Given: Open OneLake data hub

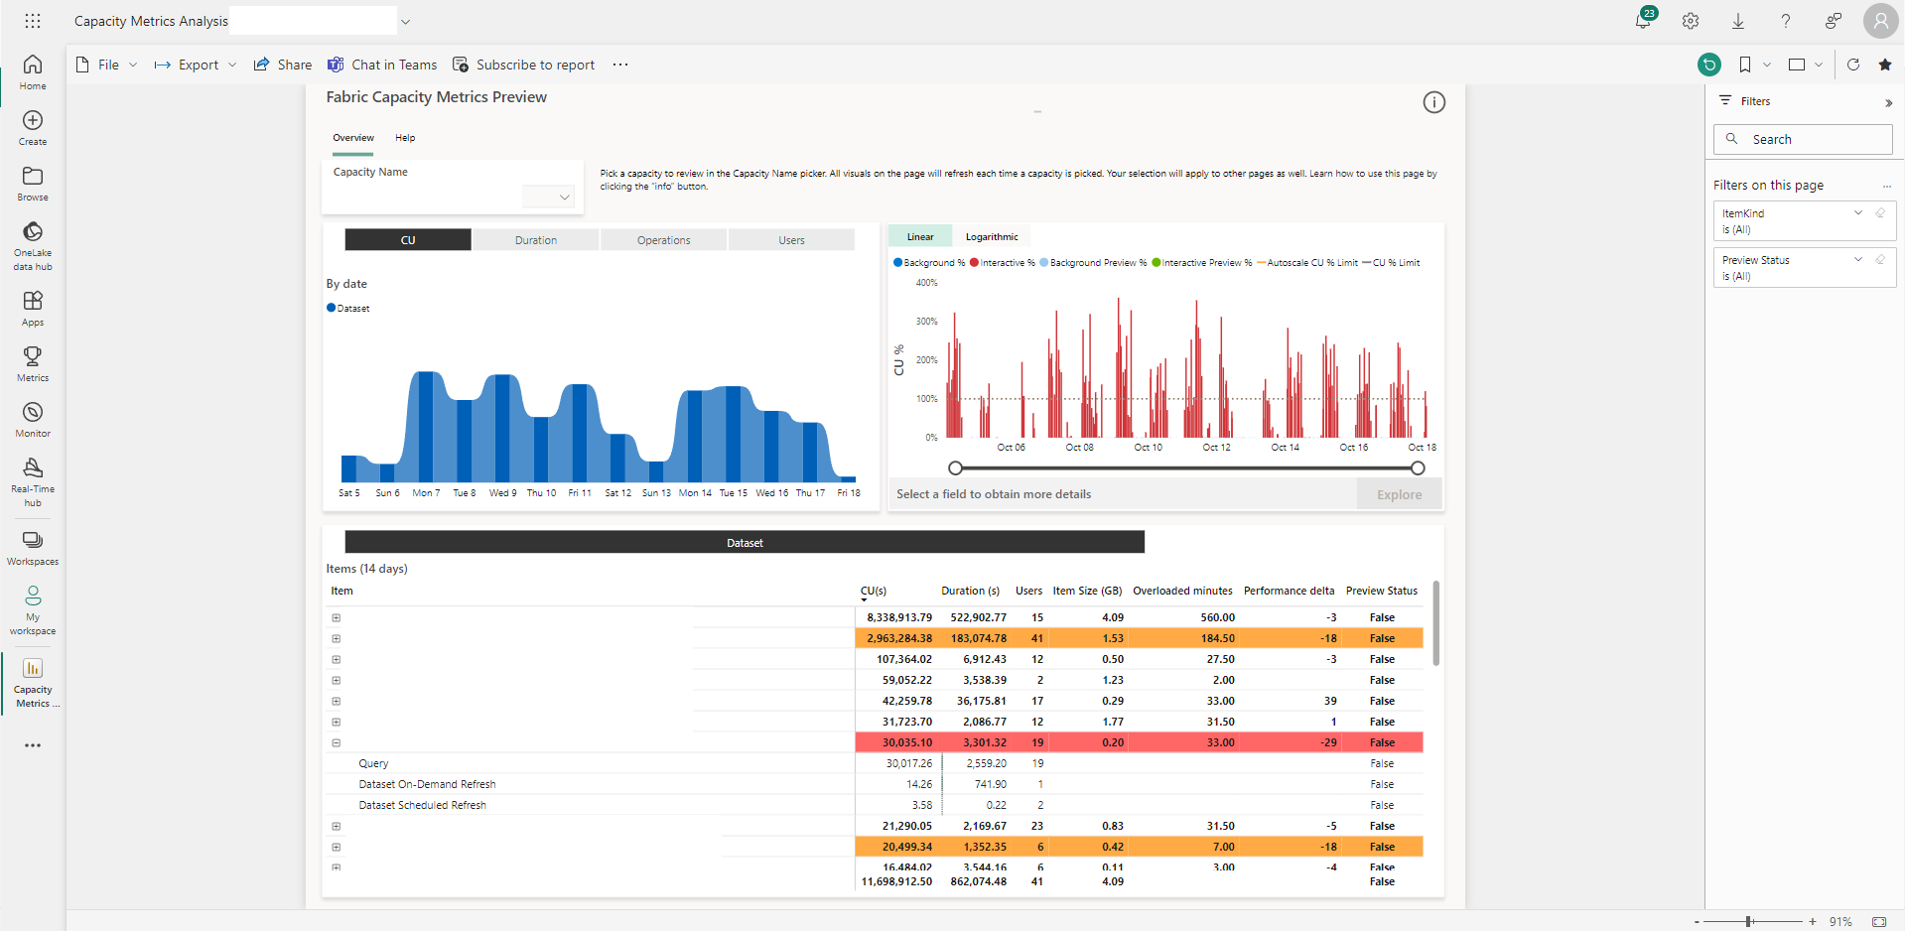Looking at the screenshot, I should 33,245.
